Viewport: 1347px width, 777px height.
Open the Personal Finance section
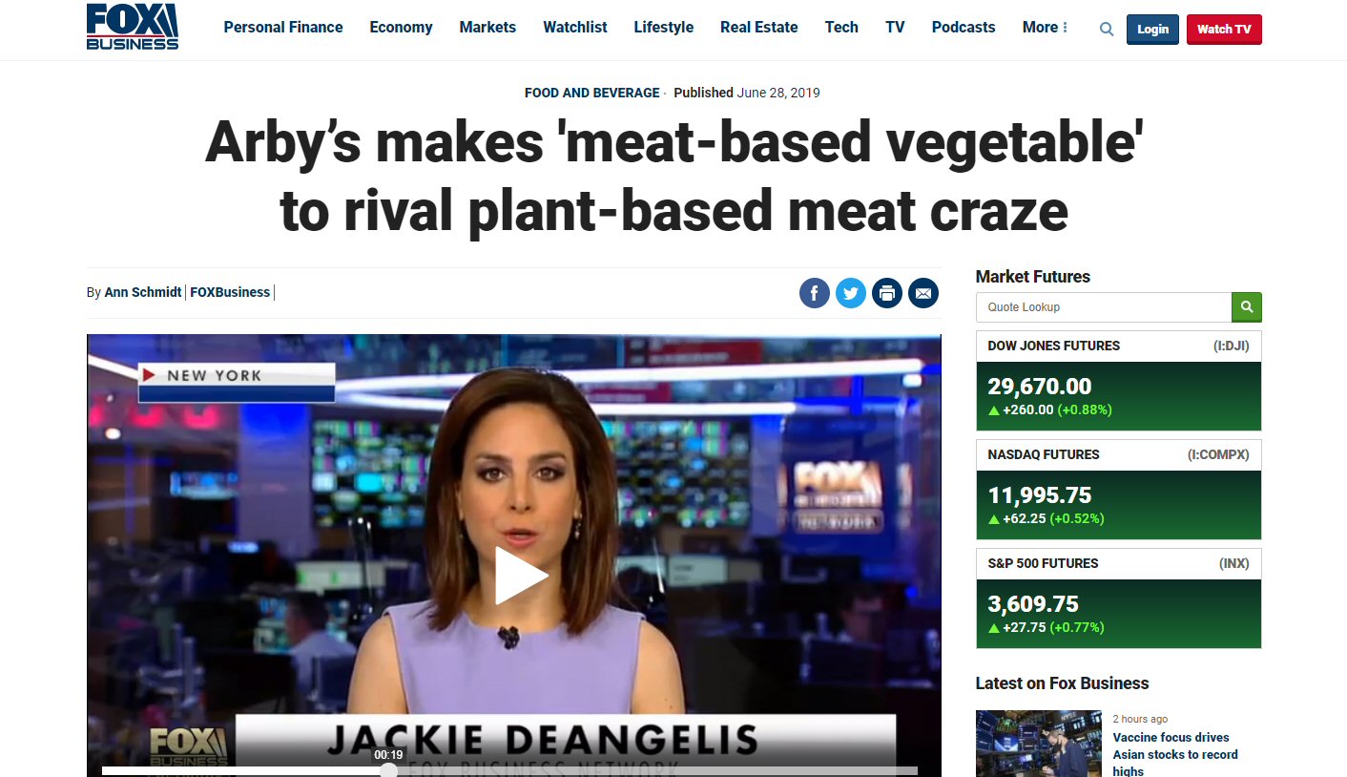(x=283, y=28)
